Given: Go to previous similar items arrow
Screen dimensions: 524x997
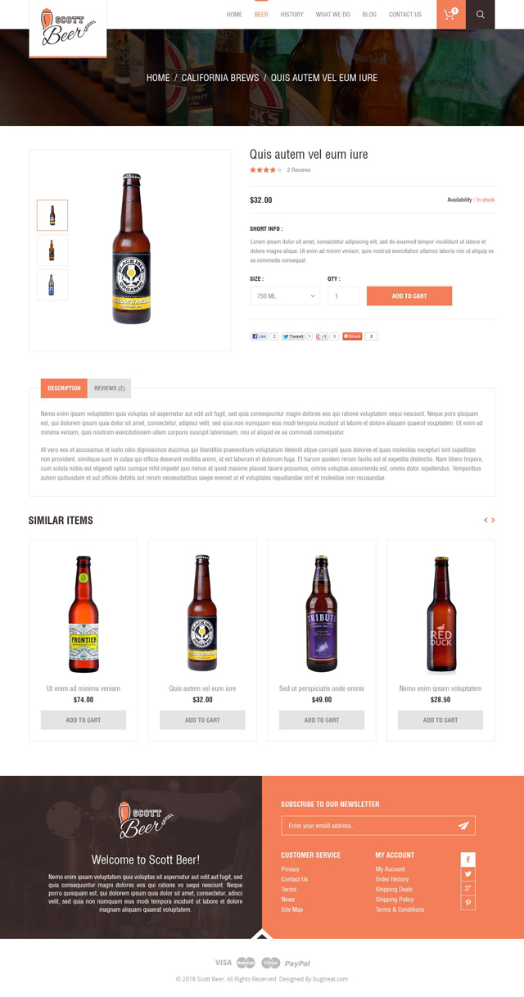Looking at the screenshot, I should (486, 520).
